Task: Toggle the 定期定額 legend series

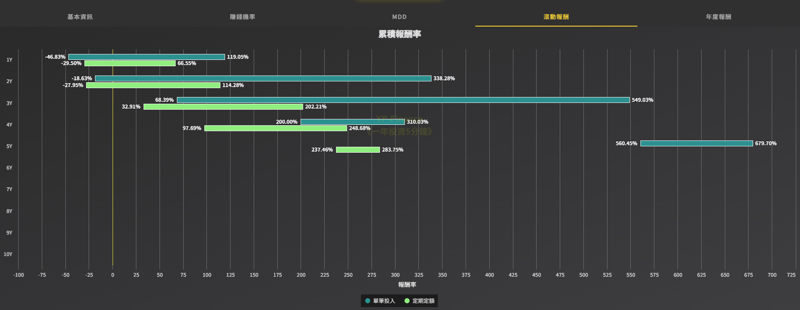Action: 419,301
